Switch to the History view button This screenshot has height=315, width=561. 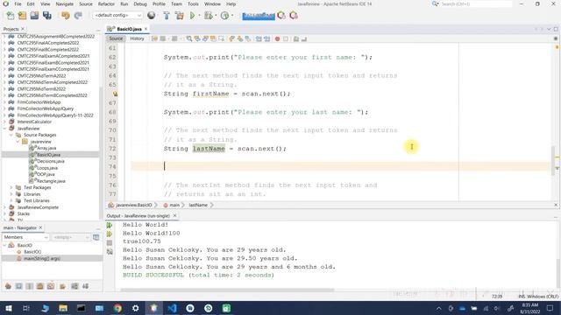pyautogui.click(x=137, y=38)
